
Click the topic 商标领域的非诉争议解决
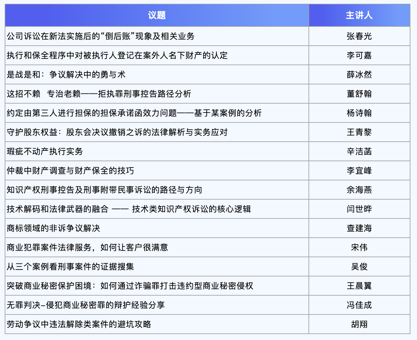pos(53,228)
